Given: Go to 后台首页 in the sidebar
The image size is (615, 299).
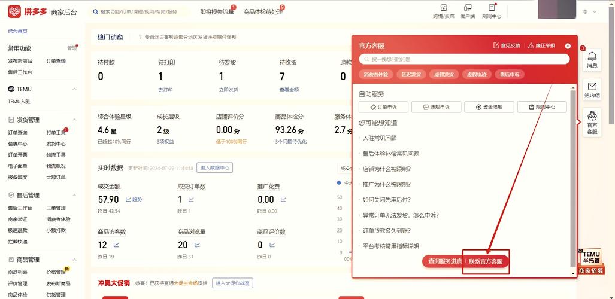Looking at the screenshot, I should point(17,31).
